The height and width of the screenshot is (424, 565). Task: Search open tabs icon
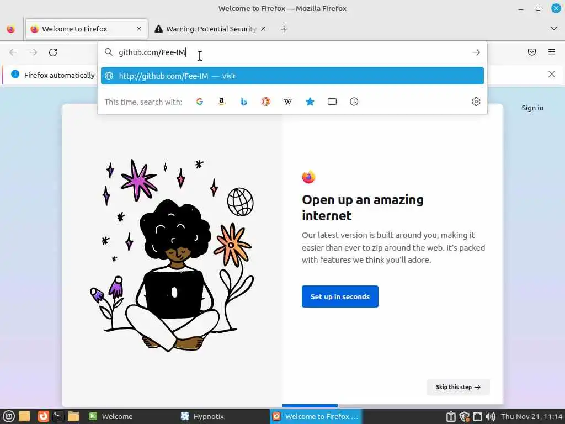click(x=332, y=102)
